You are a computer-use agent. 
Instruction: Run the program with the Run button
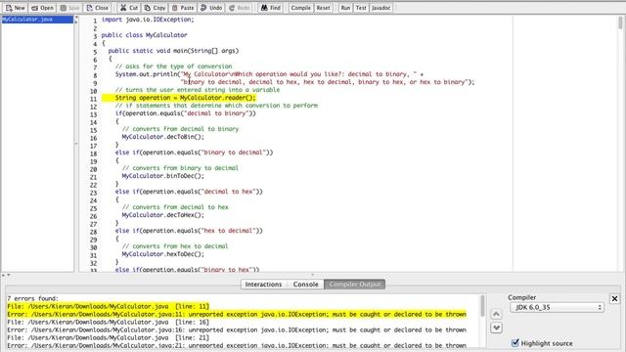point(345,8)
